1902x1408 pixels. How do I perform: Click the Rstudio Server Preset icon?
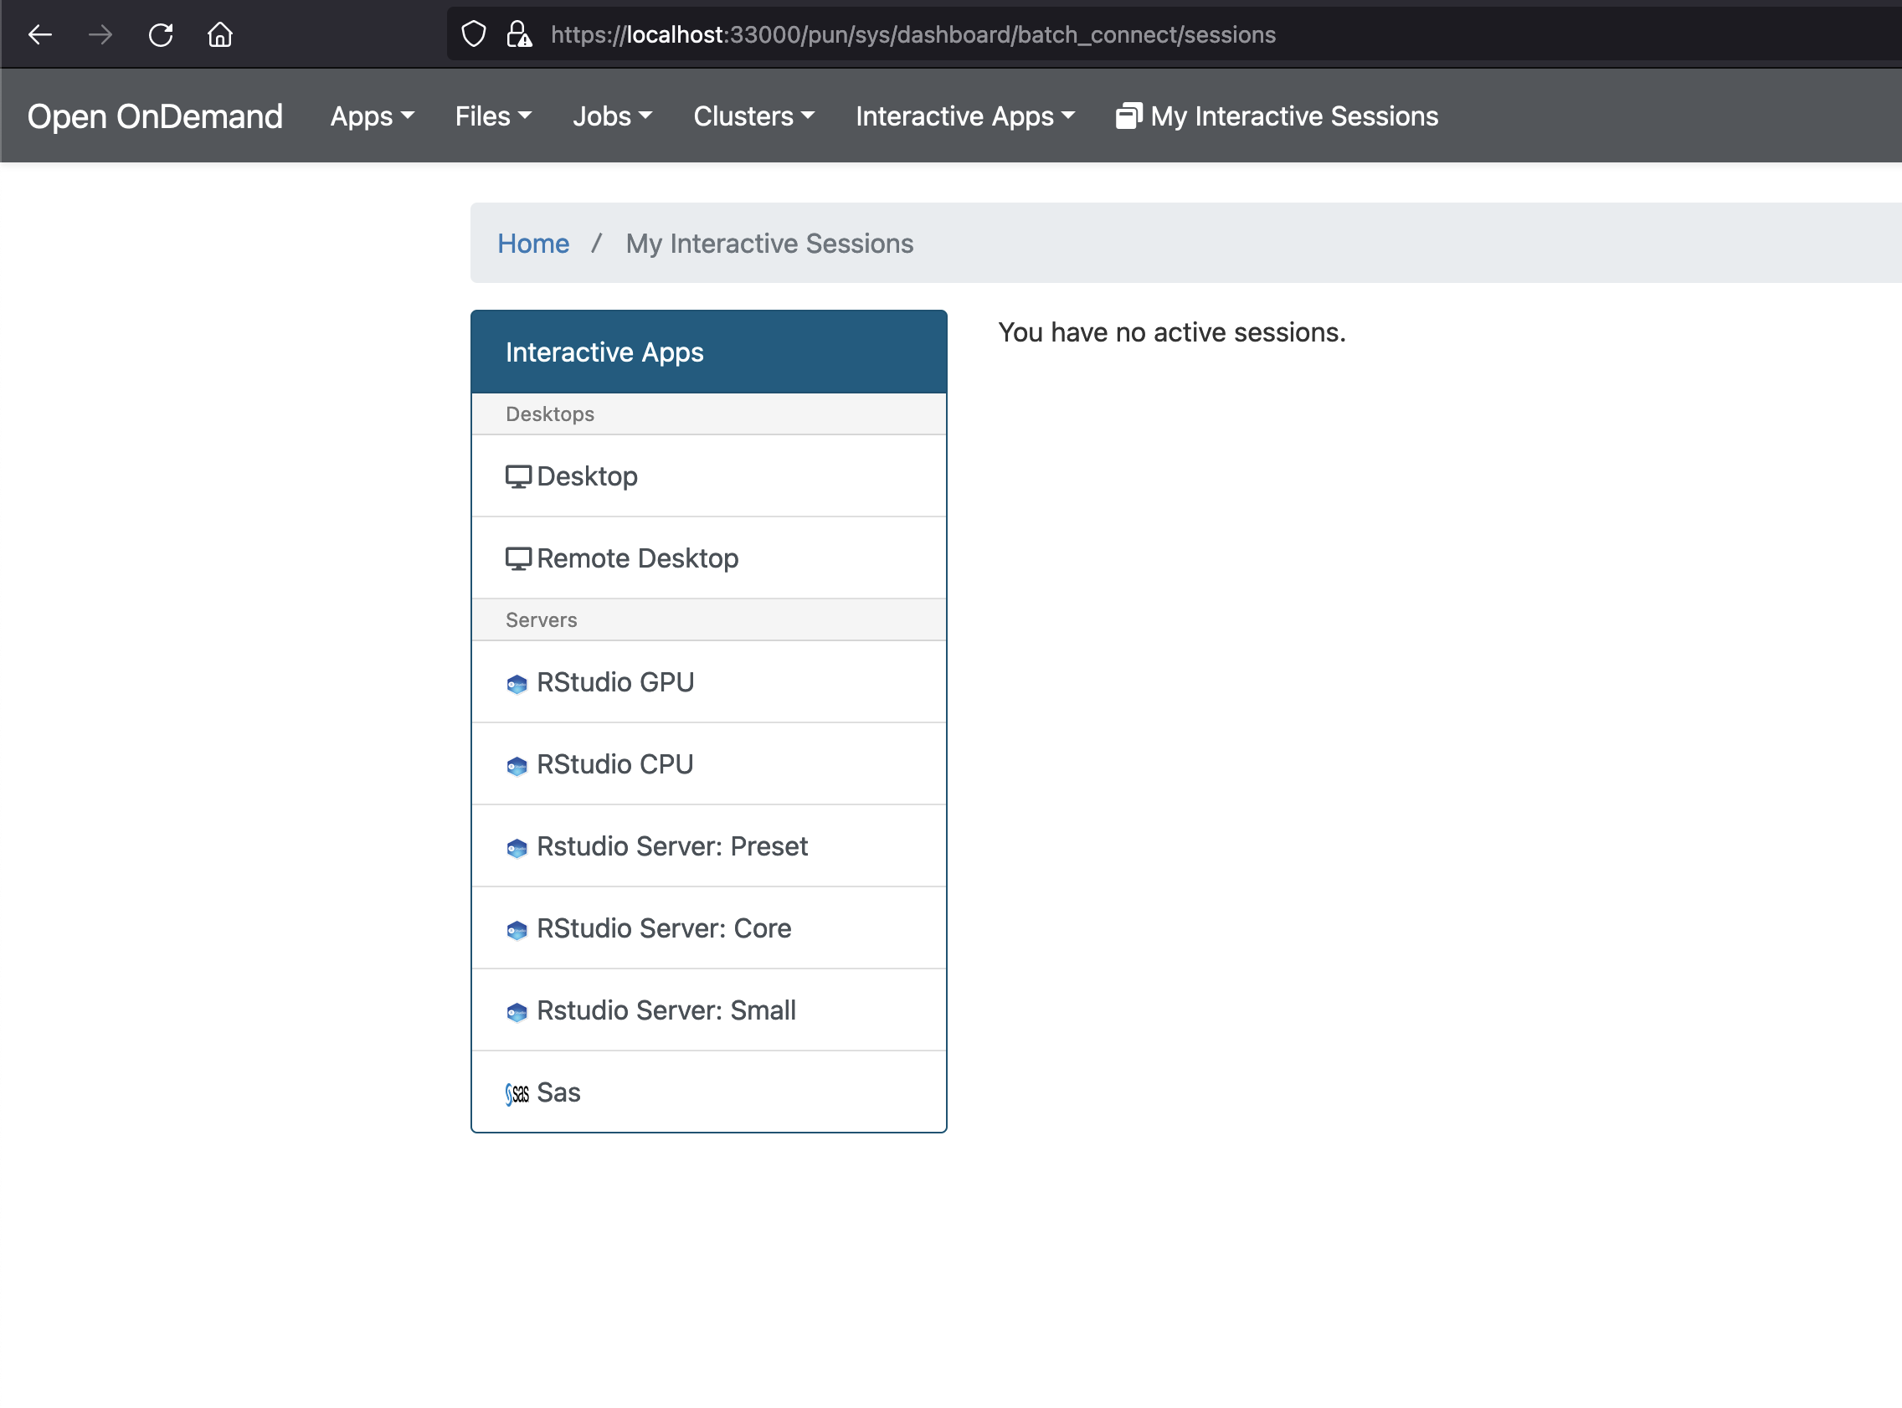tap(517, 847)
